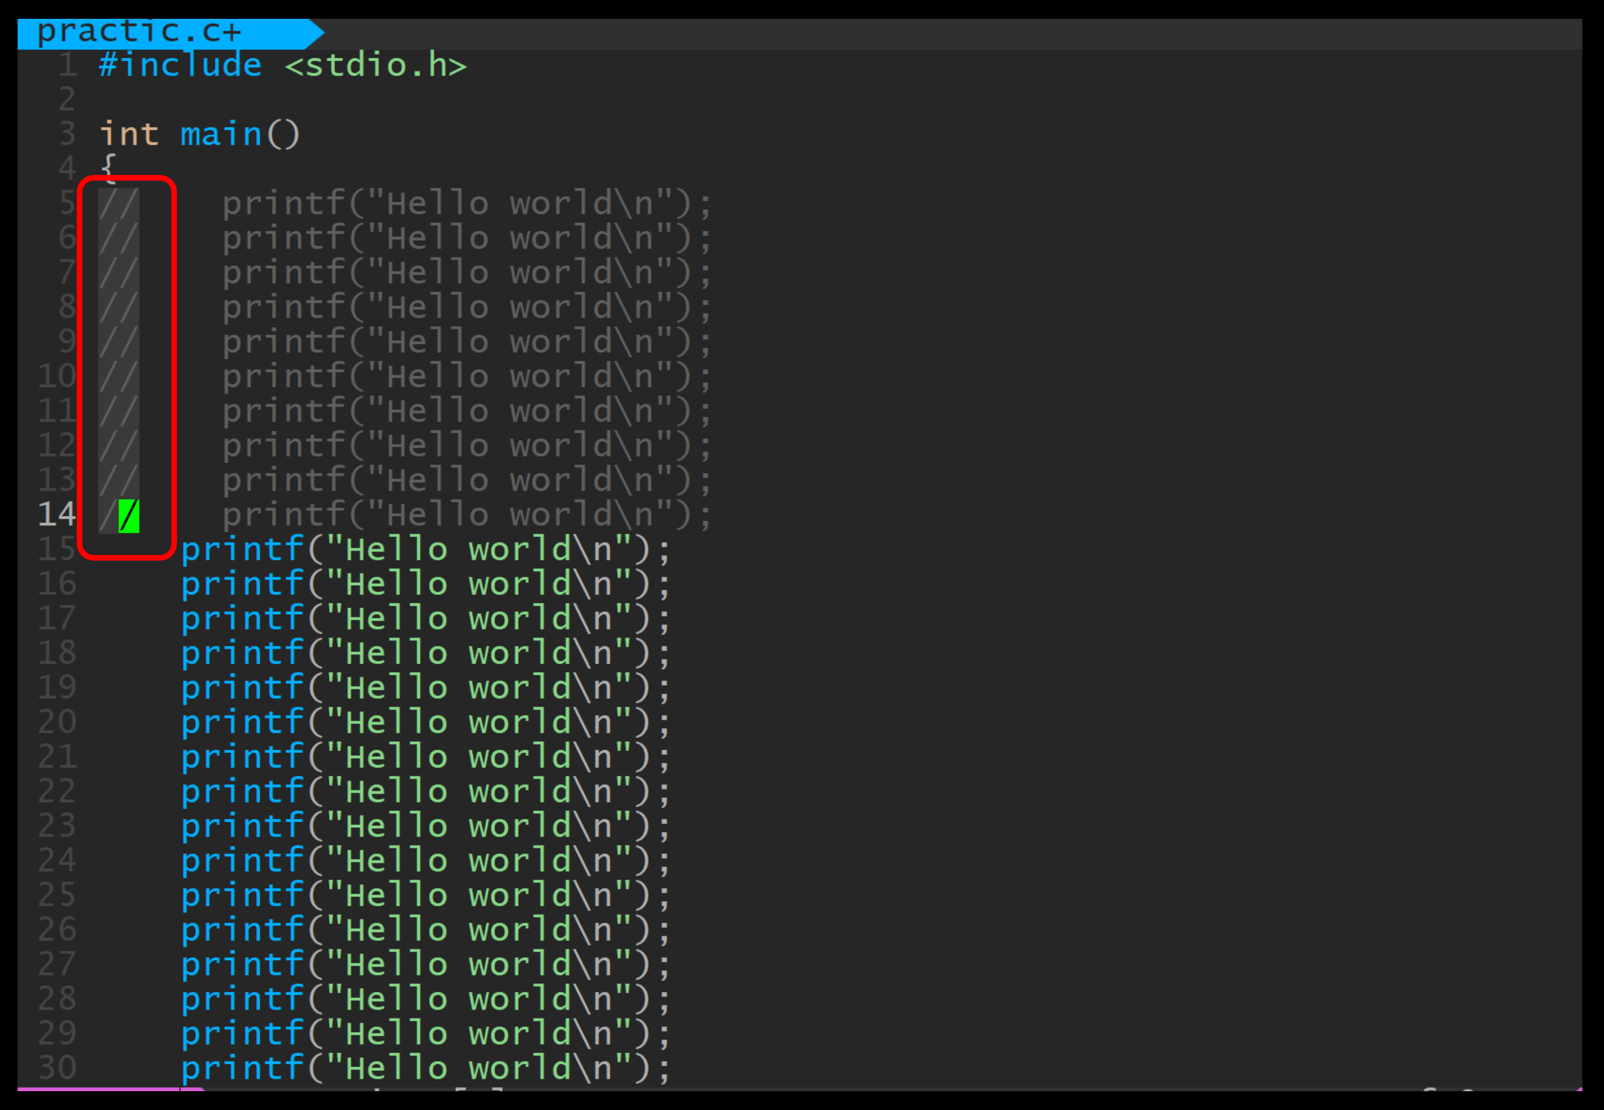Click line number 20 in the gutter
Image resolution: width=1604 pixels, height=1110 pixels.
pos(57,722)
